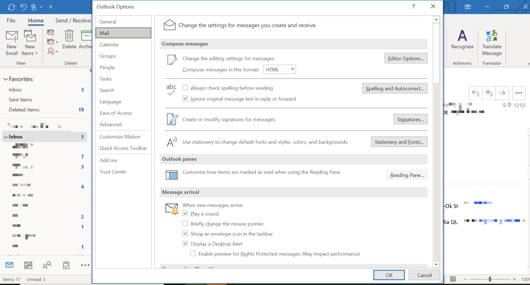This screenshot has height=285, width=530.
Task: Click the Reply All icon
Action: tap(489, 93)
